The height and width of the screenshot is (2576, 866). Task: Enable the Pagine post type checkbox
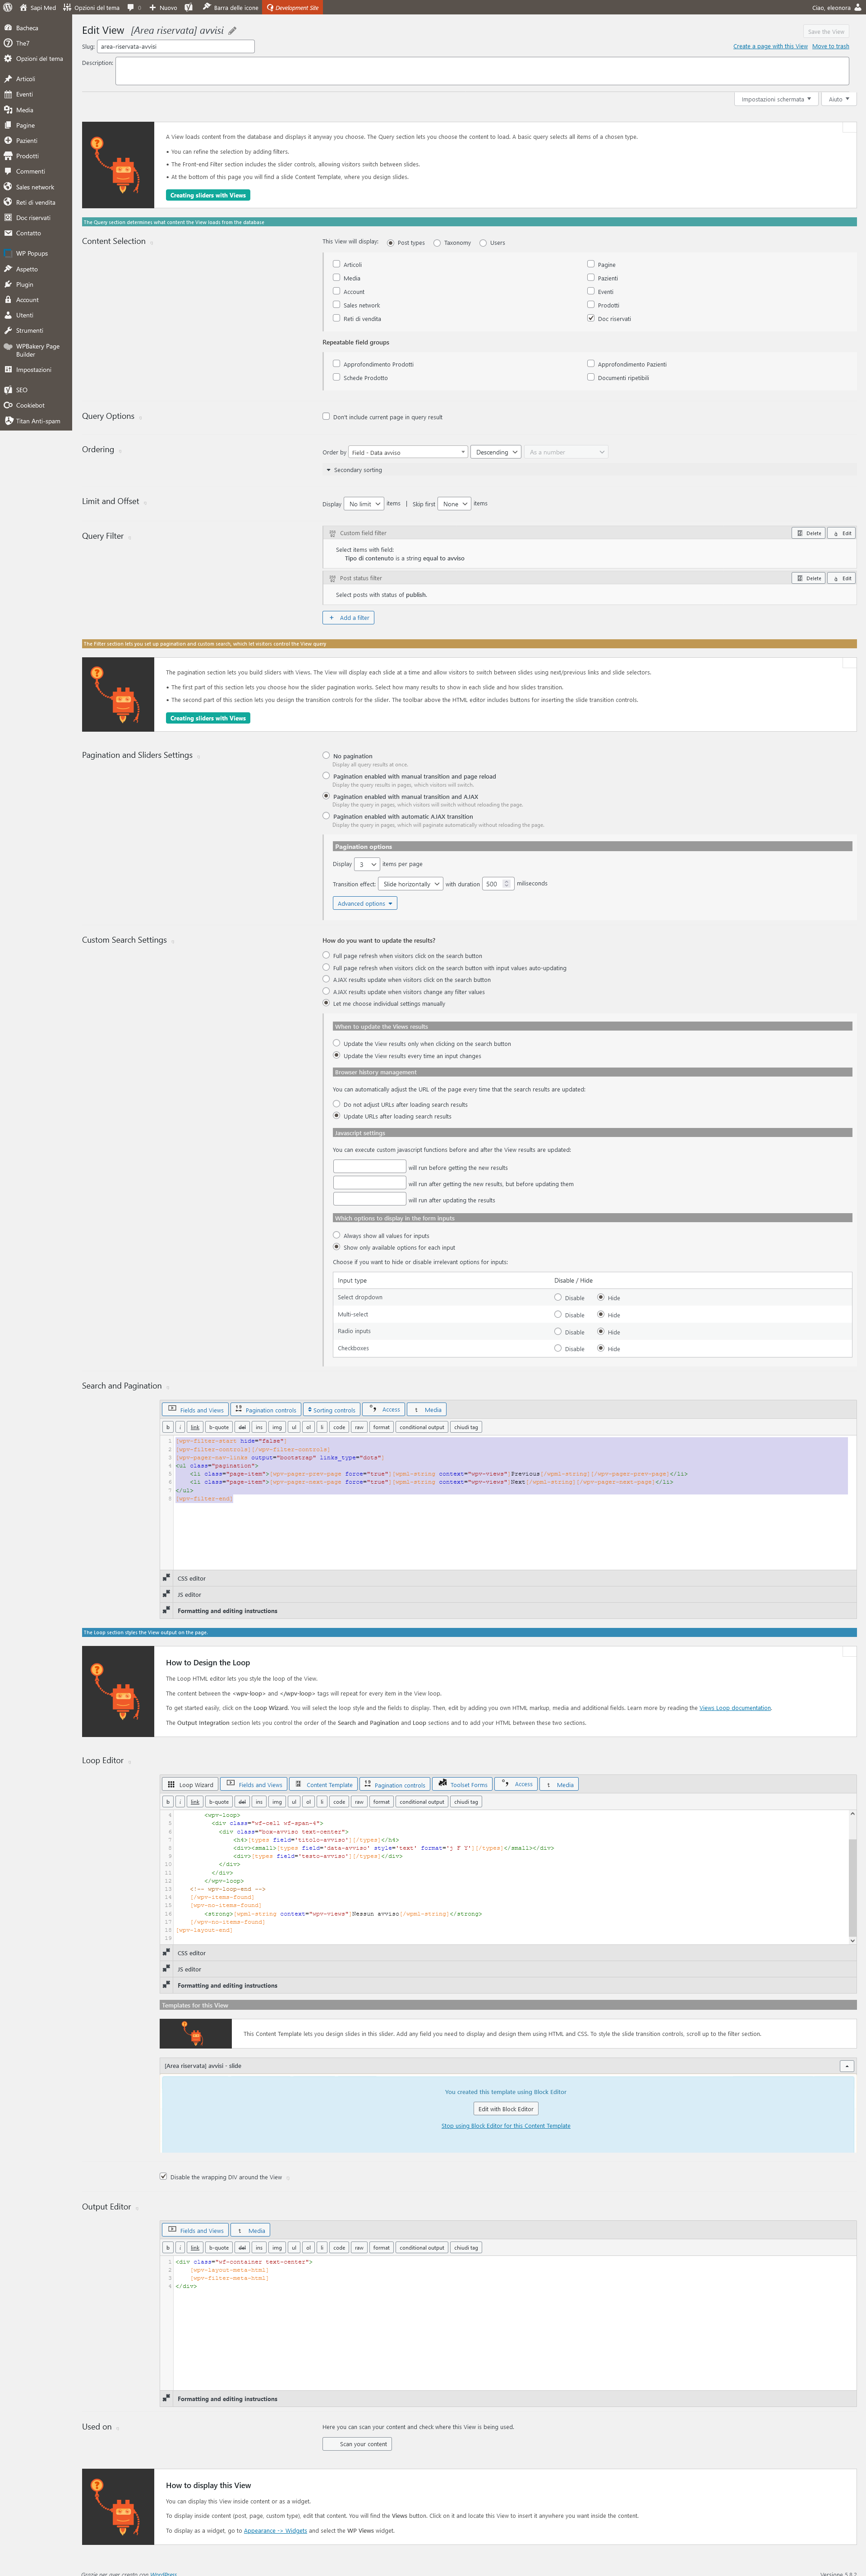click(x=591, y=264)
